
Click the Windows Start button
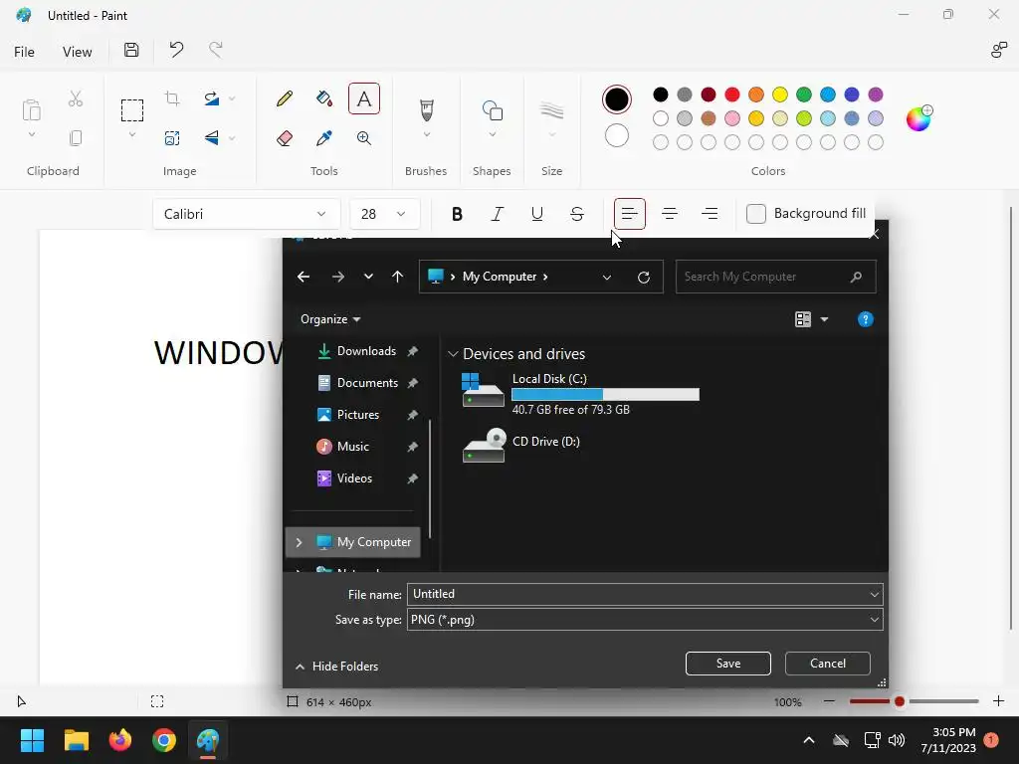point(32,740)
